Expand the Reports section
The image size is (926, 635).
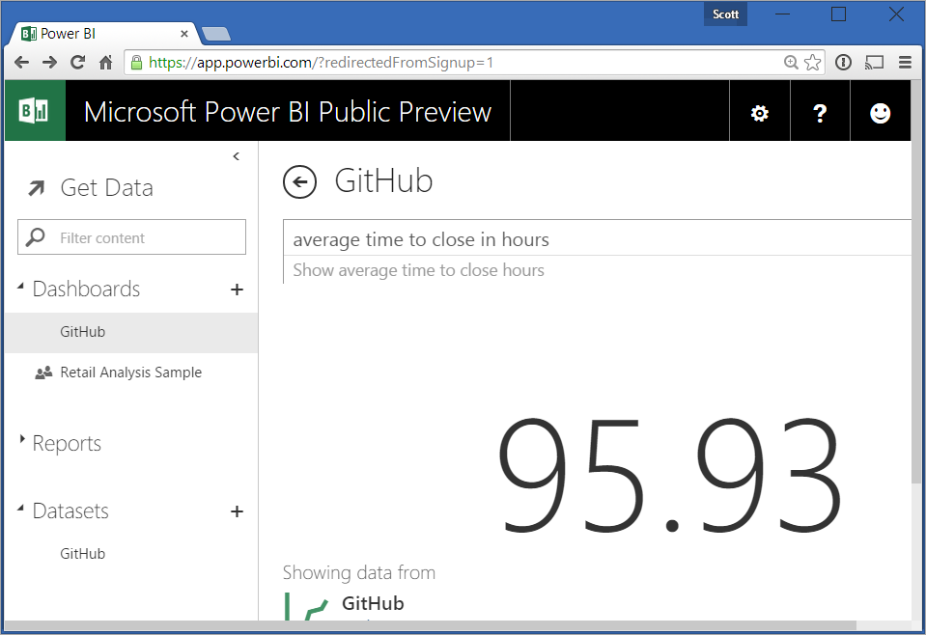tap(67, 444)
